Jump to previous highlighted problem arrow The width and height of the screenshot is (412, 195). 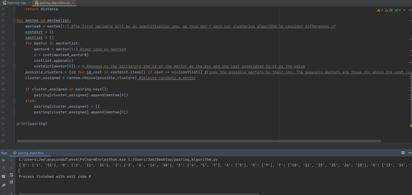[405, 10]
